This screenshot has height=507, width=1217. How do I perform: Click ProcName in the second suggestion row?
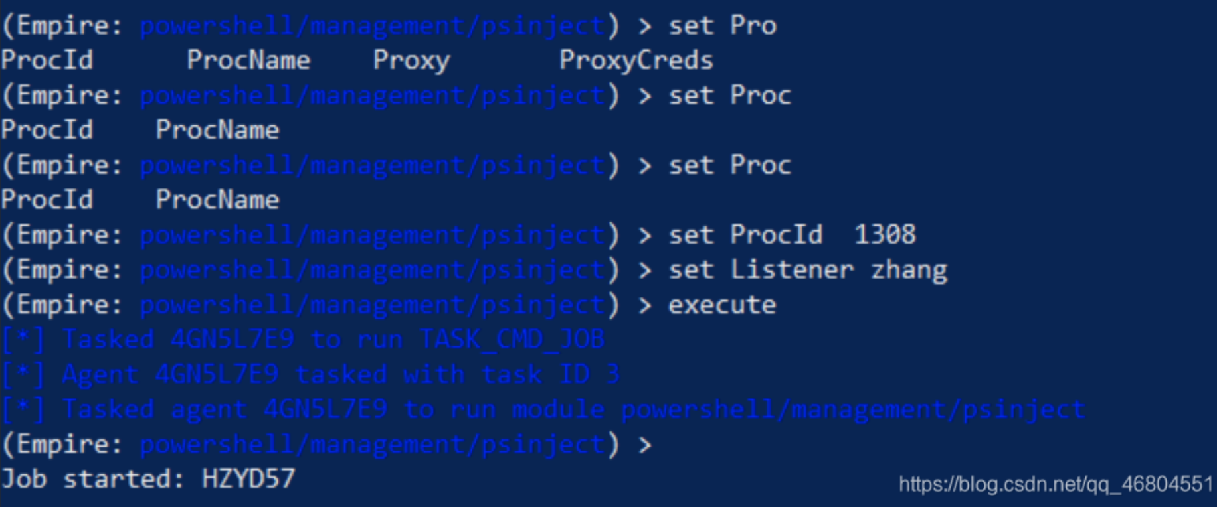click(x=217, y=130)
